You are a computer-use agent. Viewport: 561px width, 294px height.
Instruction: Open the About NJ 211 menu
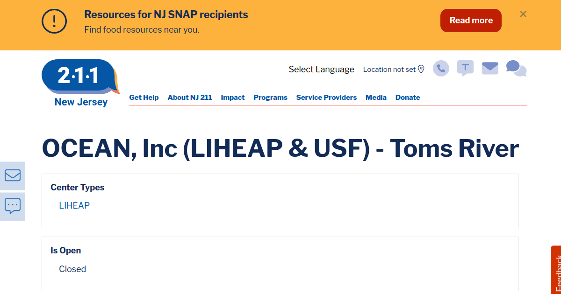190,98
